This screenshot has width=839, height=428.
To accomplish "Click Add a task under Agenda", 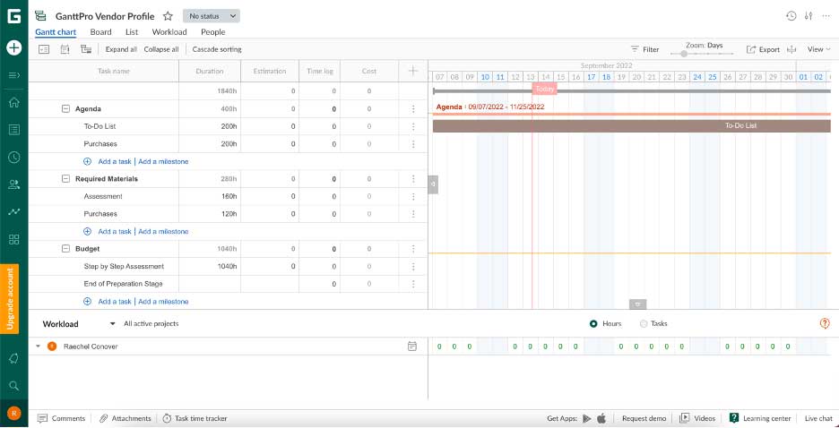I will [x=115, y=161].
